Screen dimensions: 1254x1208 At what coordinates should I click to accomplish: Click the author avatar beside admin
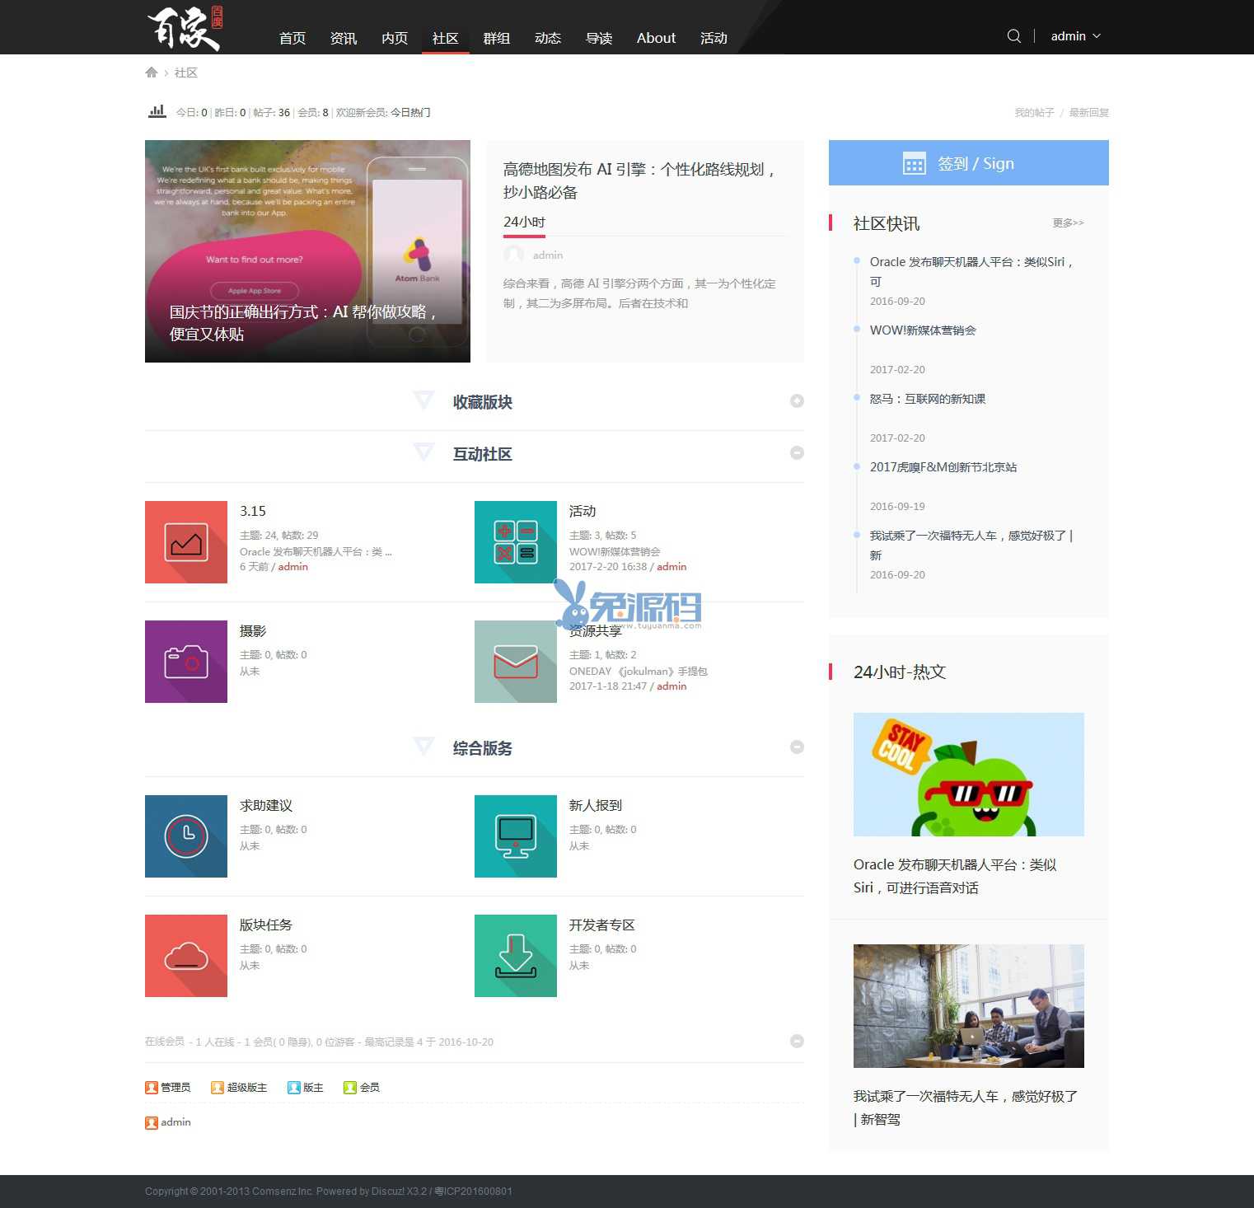click(x=514, y=255)
